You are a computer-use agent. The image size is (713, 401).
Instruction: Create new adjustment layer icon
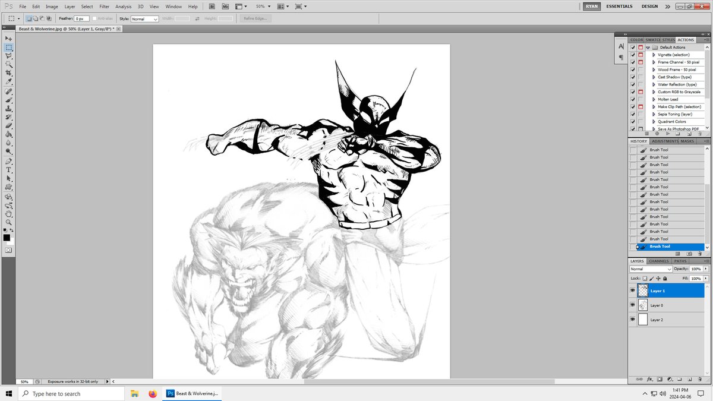point(670,379)
